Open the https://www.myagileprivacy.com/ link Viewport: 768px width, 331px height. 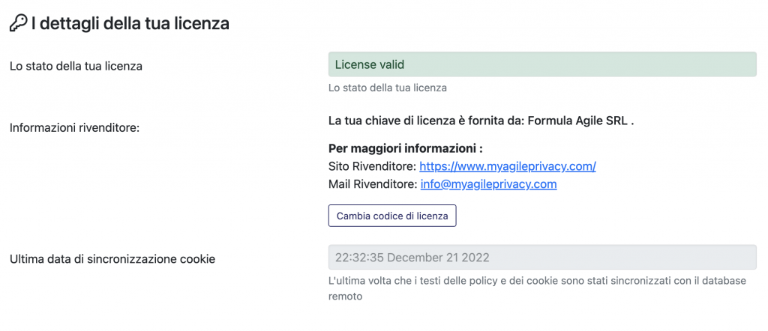[508, 167]
